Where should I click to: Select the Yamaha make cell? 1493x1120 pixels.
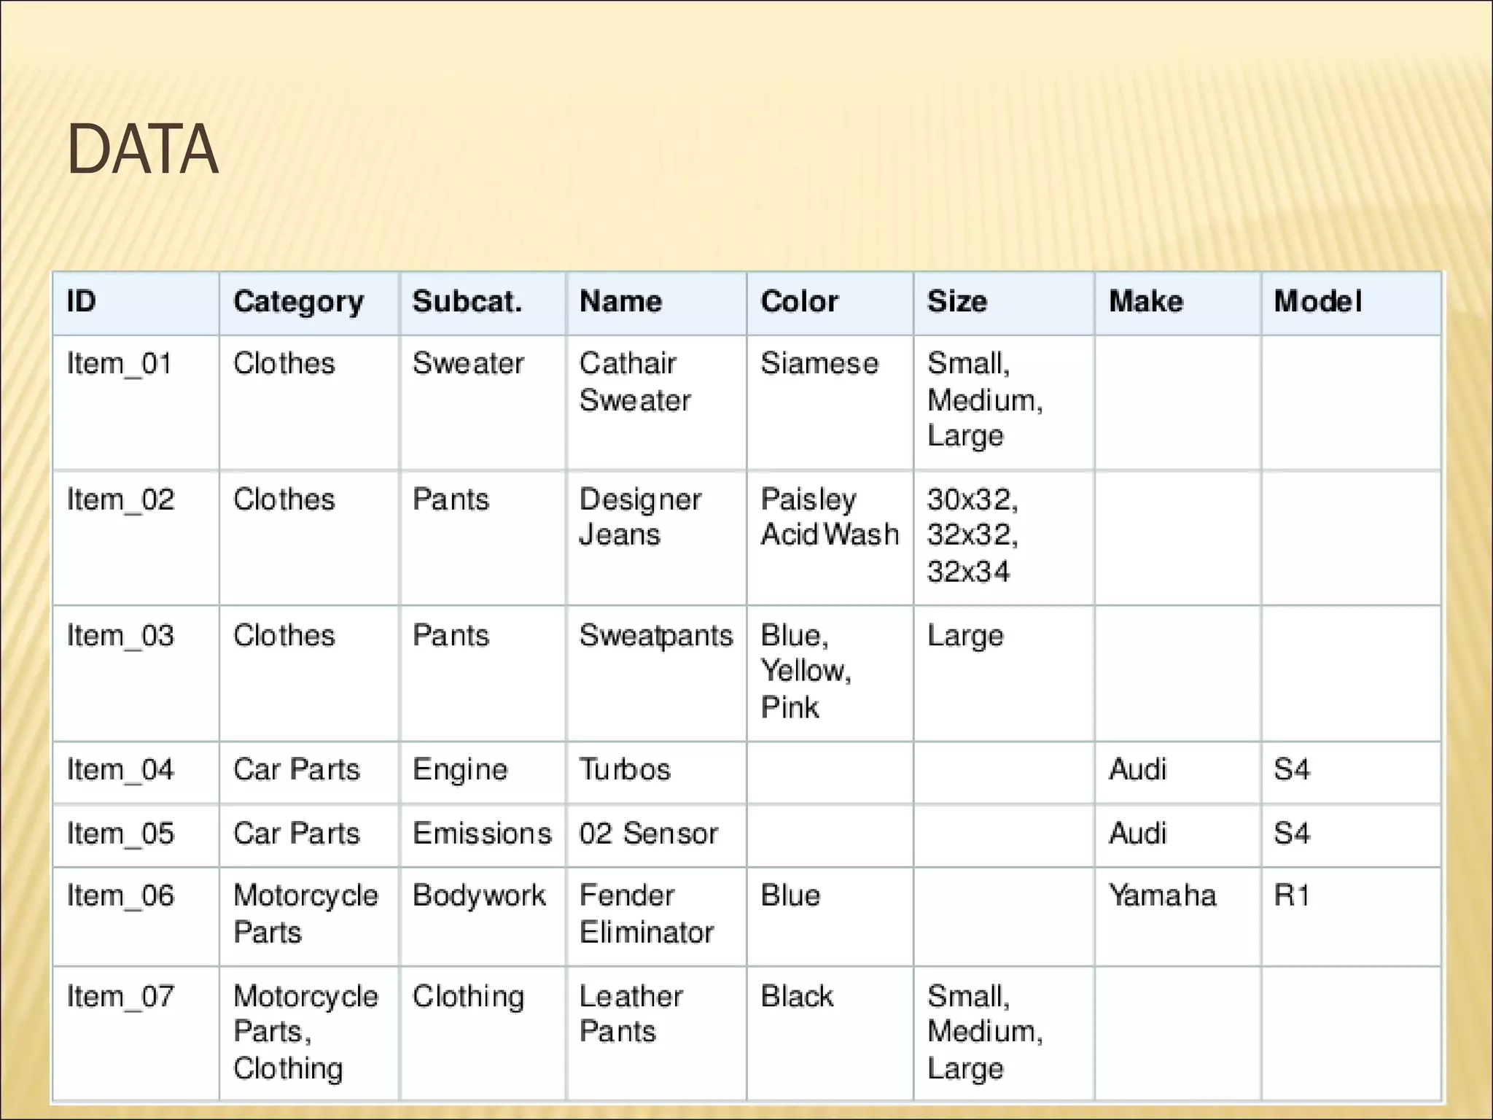[x=1162, y=896]
